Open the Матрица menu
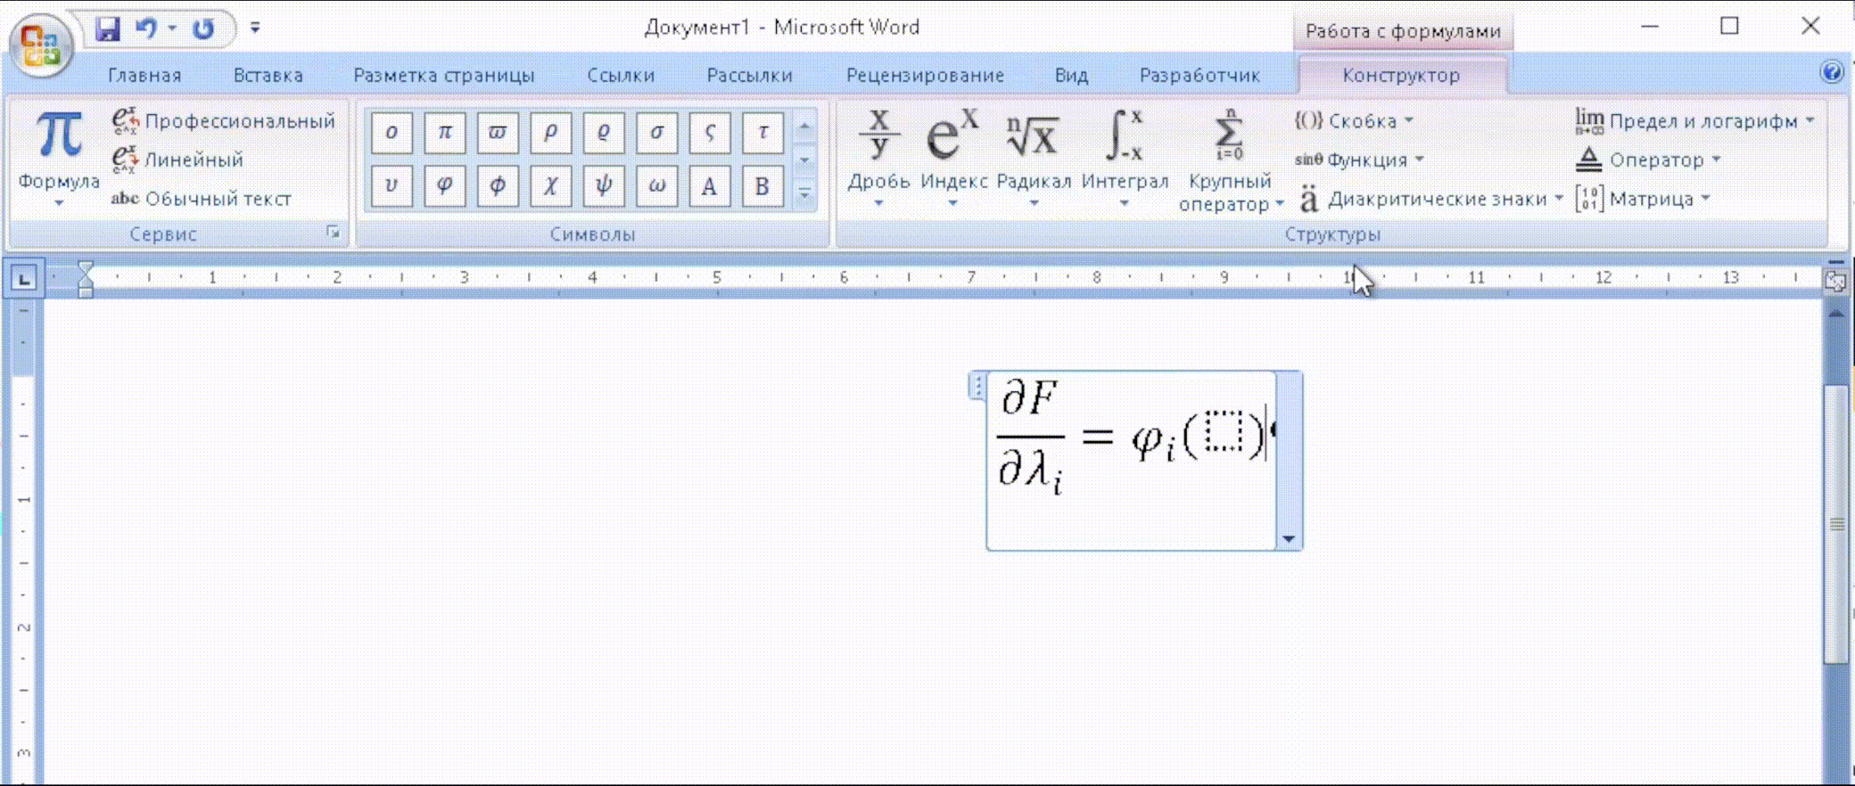1855x786 pixels. 1643,199
